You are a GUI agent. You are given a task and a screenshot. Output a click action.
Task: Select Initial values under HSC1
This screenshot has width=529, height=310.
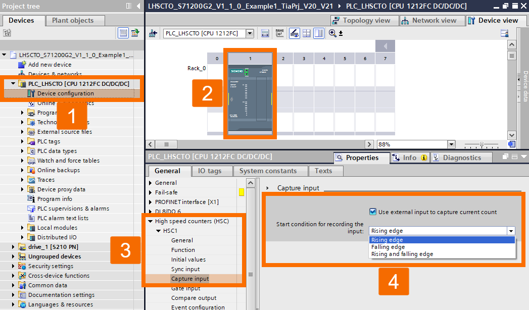[188, 260]
